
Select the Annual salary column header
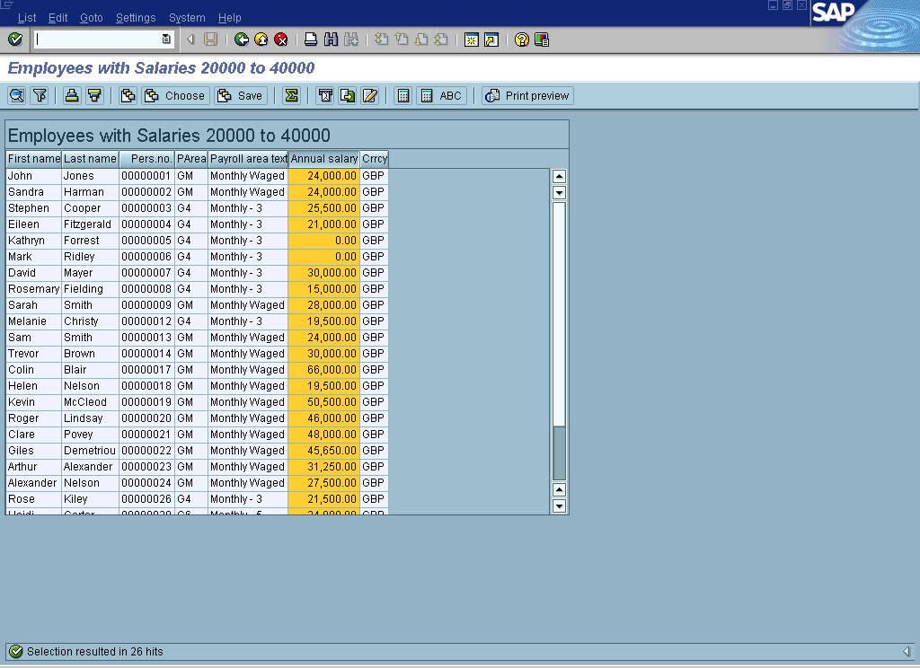point(323,159)
